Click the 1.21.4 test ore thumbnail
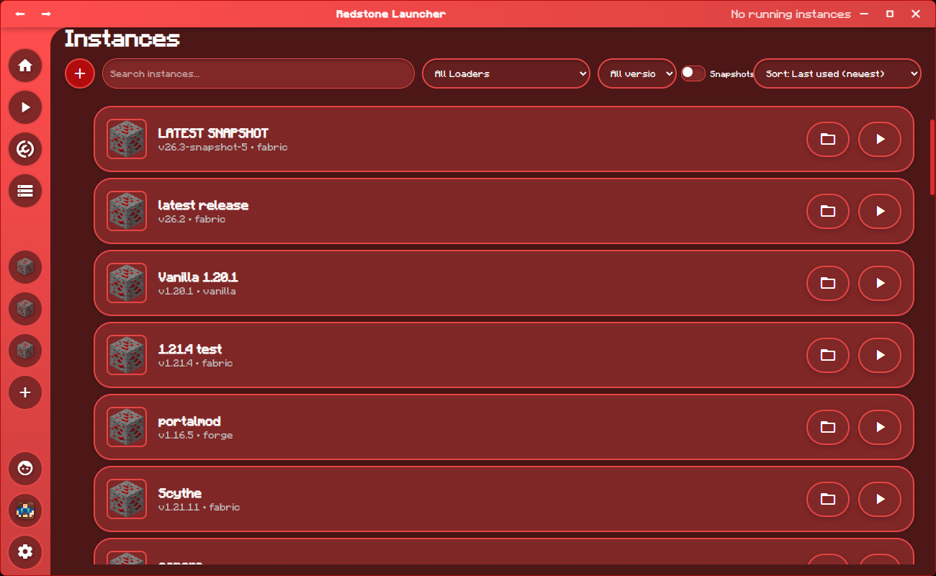This screenshot has height=576, width=936. point(127,355)
